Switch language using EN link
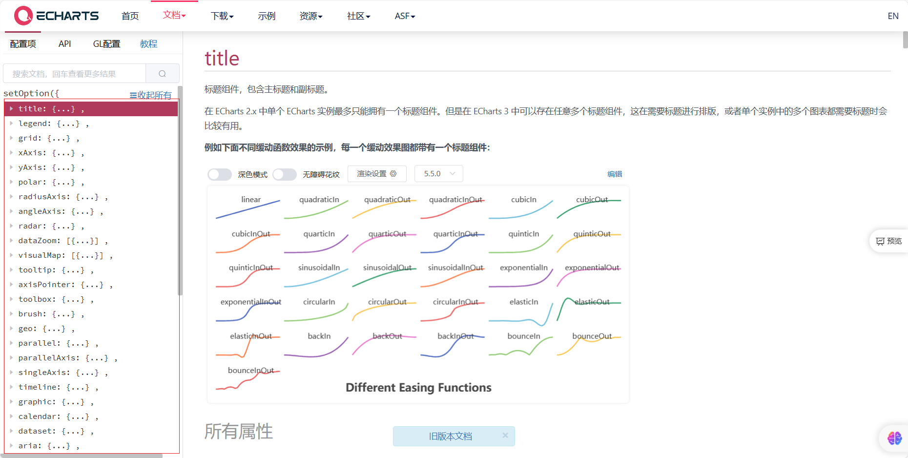Screen dimensions: 908x458 893,16
